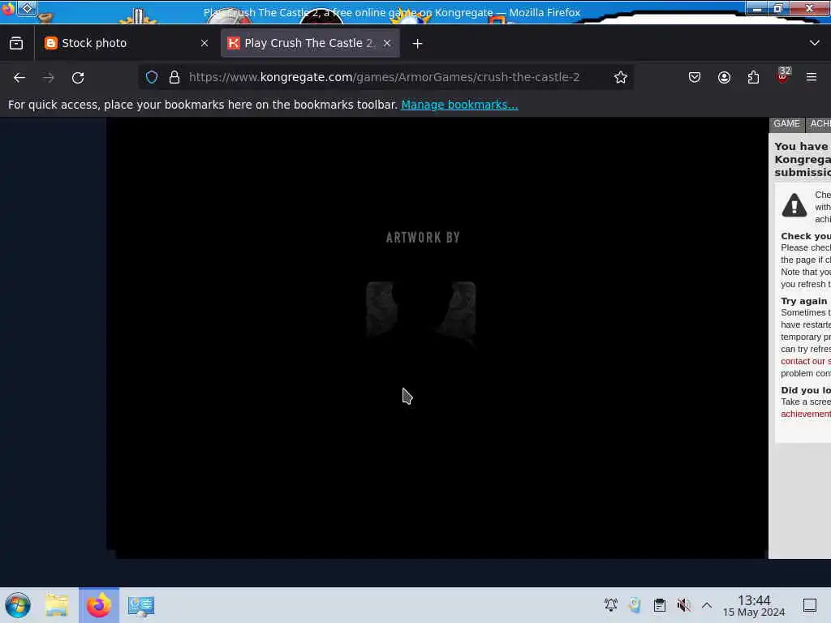Open the clock showing 13:44

tap(754, 605)
